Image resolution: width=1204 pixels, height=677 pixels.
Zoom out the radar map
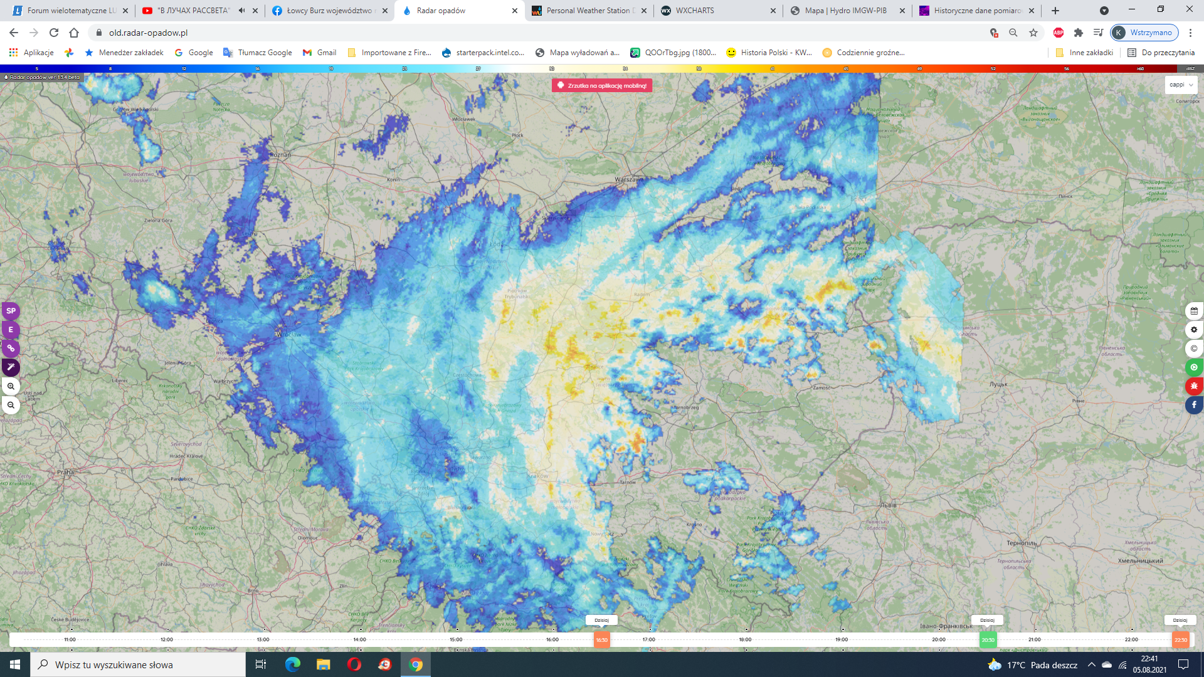11,405
